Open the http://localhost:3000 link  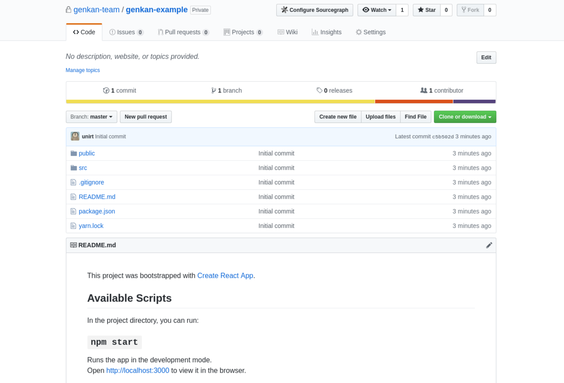138,370
